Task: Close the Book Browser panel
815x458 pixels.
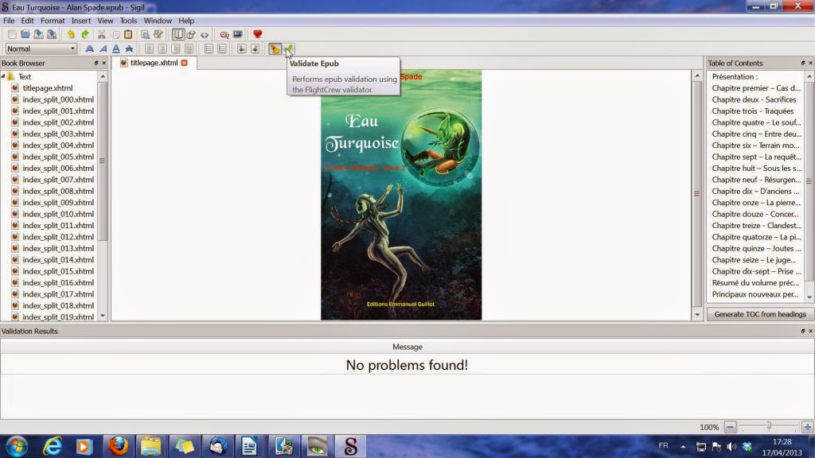Action: coord(104,63)
